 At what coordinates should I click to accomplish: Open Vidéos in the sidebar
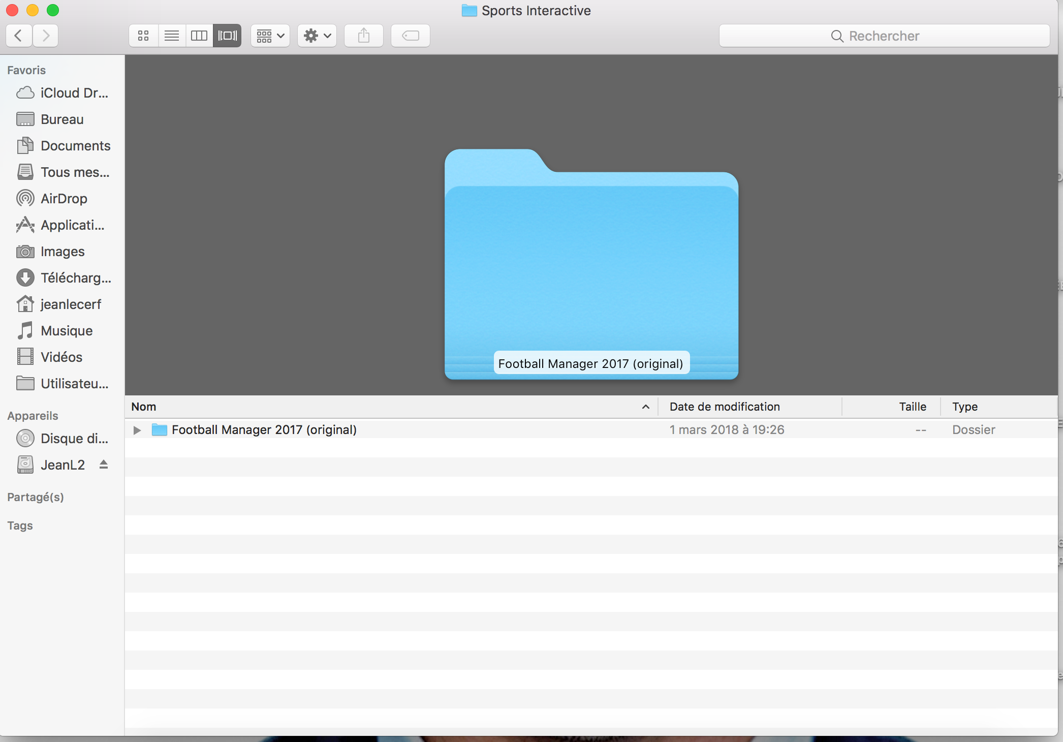click(x=49, y=357)
